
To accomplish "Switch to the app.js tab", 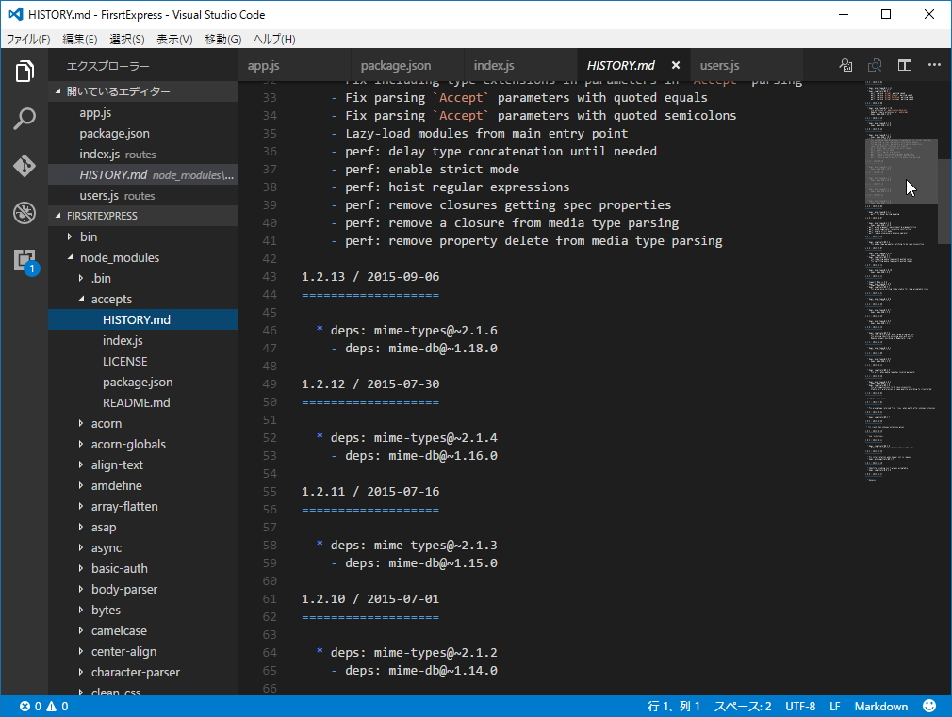I will (x=294, y=65).
